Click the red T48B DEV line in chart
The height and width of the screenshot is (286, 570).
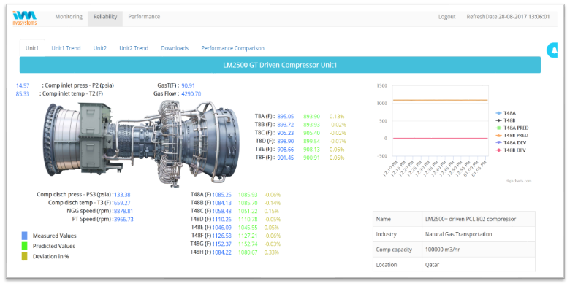click(x=440, y=139)
